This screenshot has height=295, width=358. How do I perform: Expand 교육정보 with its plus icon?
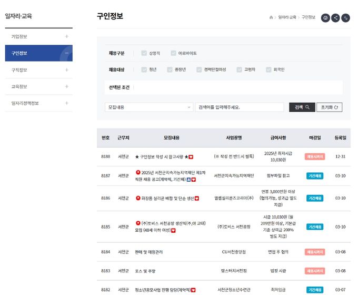tap(66, 86)
